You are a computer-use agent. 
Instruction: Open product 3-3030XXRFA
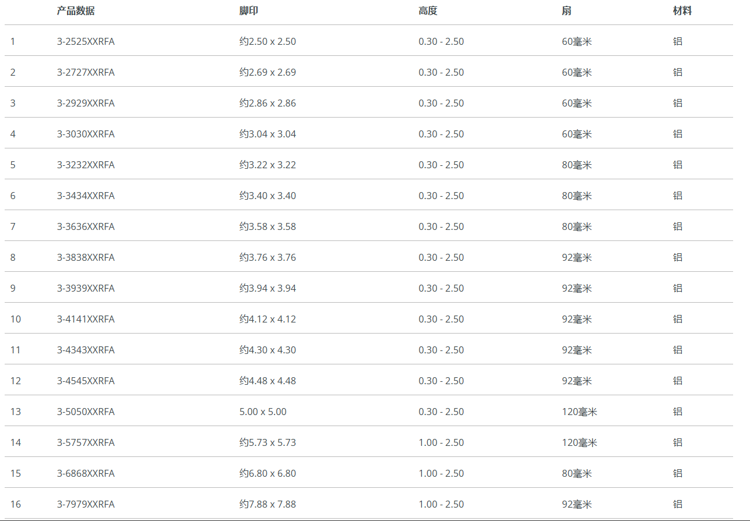(x=86, y=134)
